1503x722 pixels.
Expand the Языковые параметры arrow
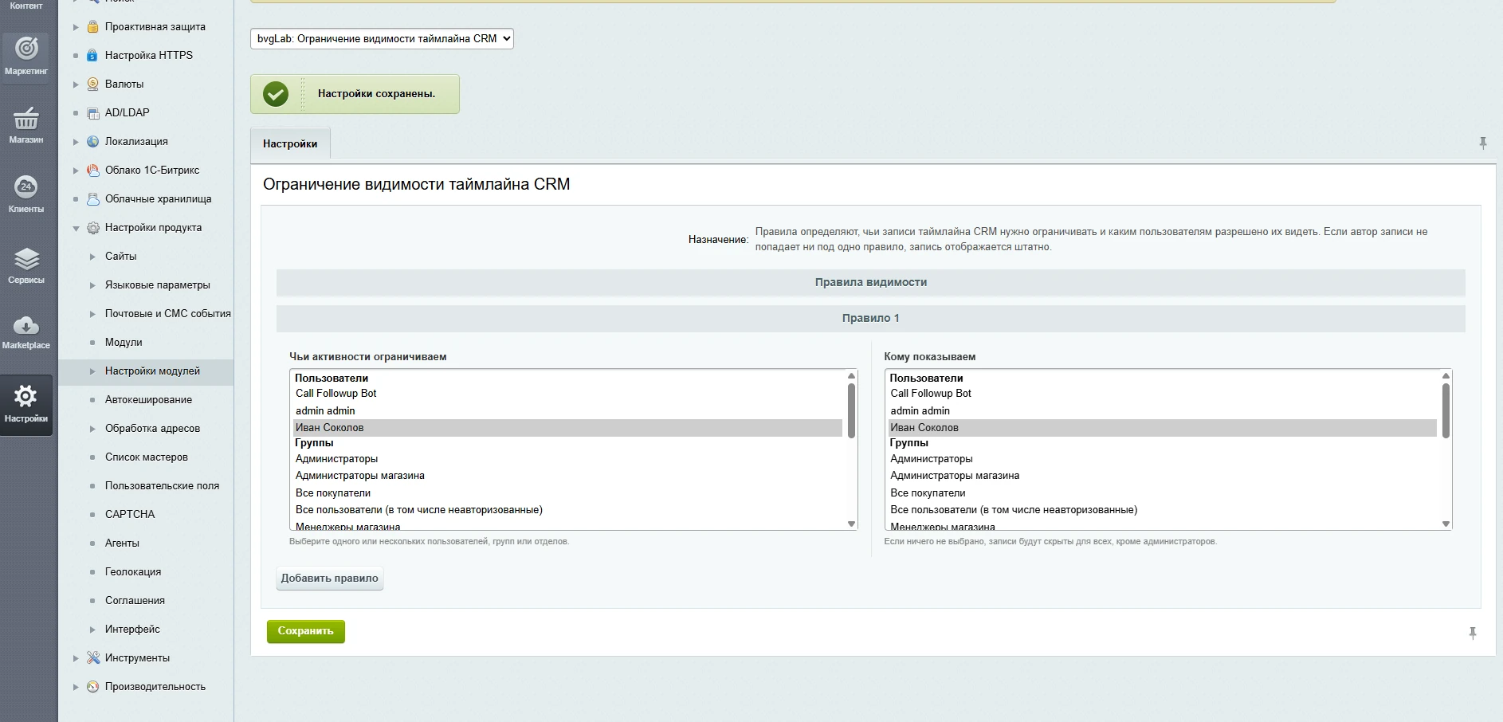pyautogui.click(x=92, y=285)
